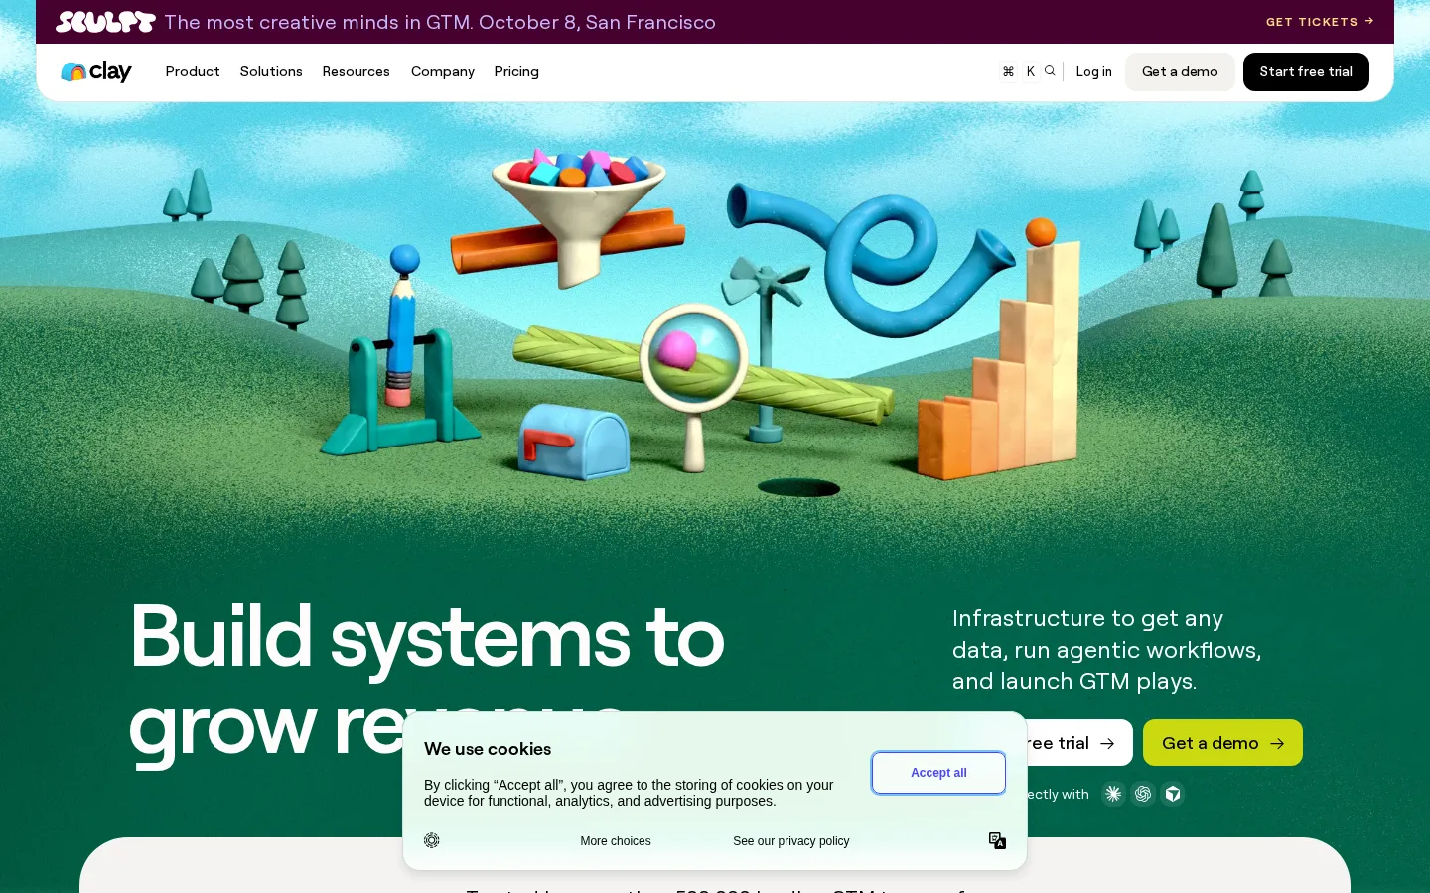This screenshot has height=893, width=1430.
Task: Go to the Pricing page
Action: point(516,71)
